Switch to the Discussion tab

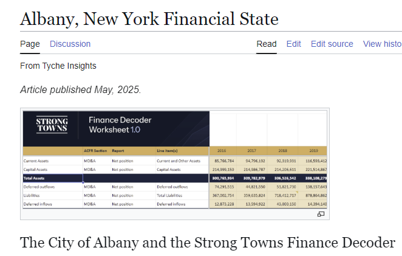(70, 44)
